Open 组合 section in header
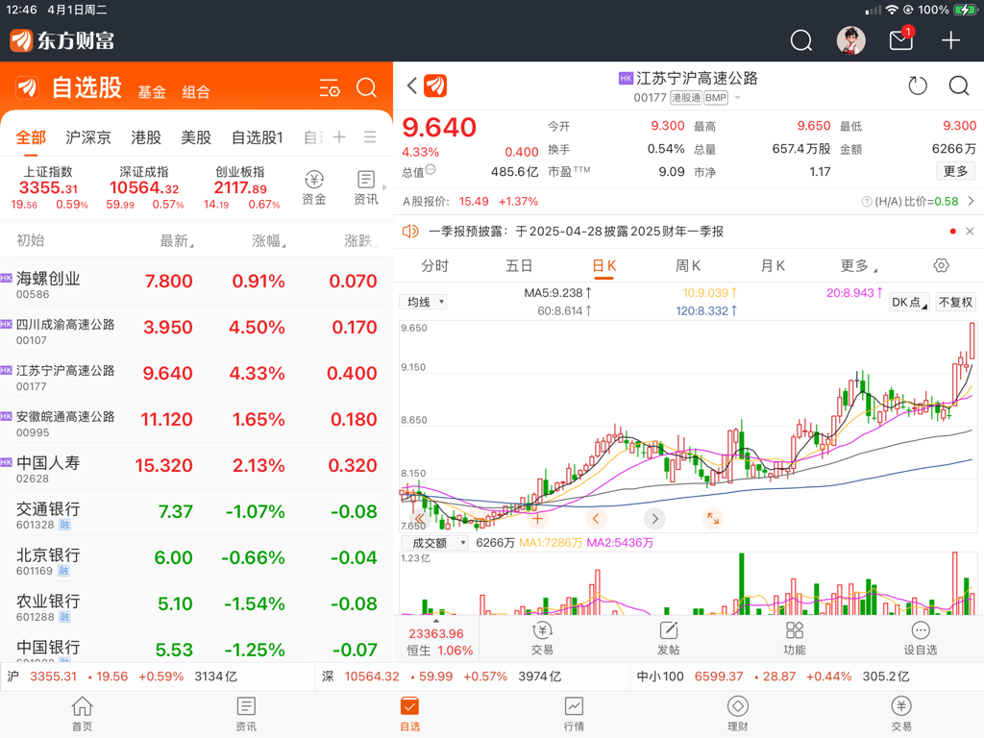 [196, 92]
